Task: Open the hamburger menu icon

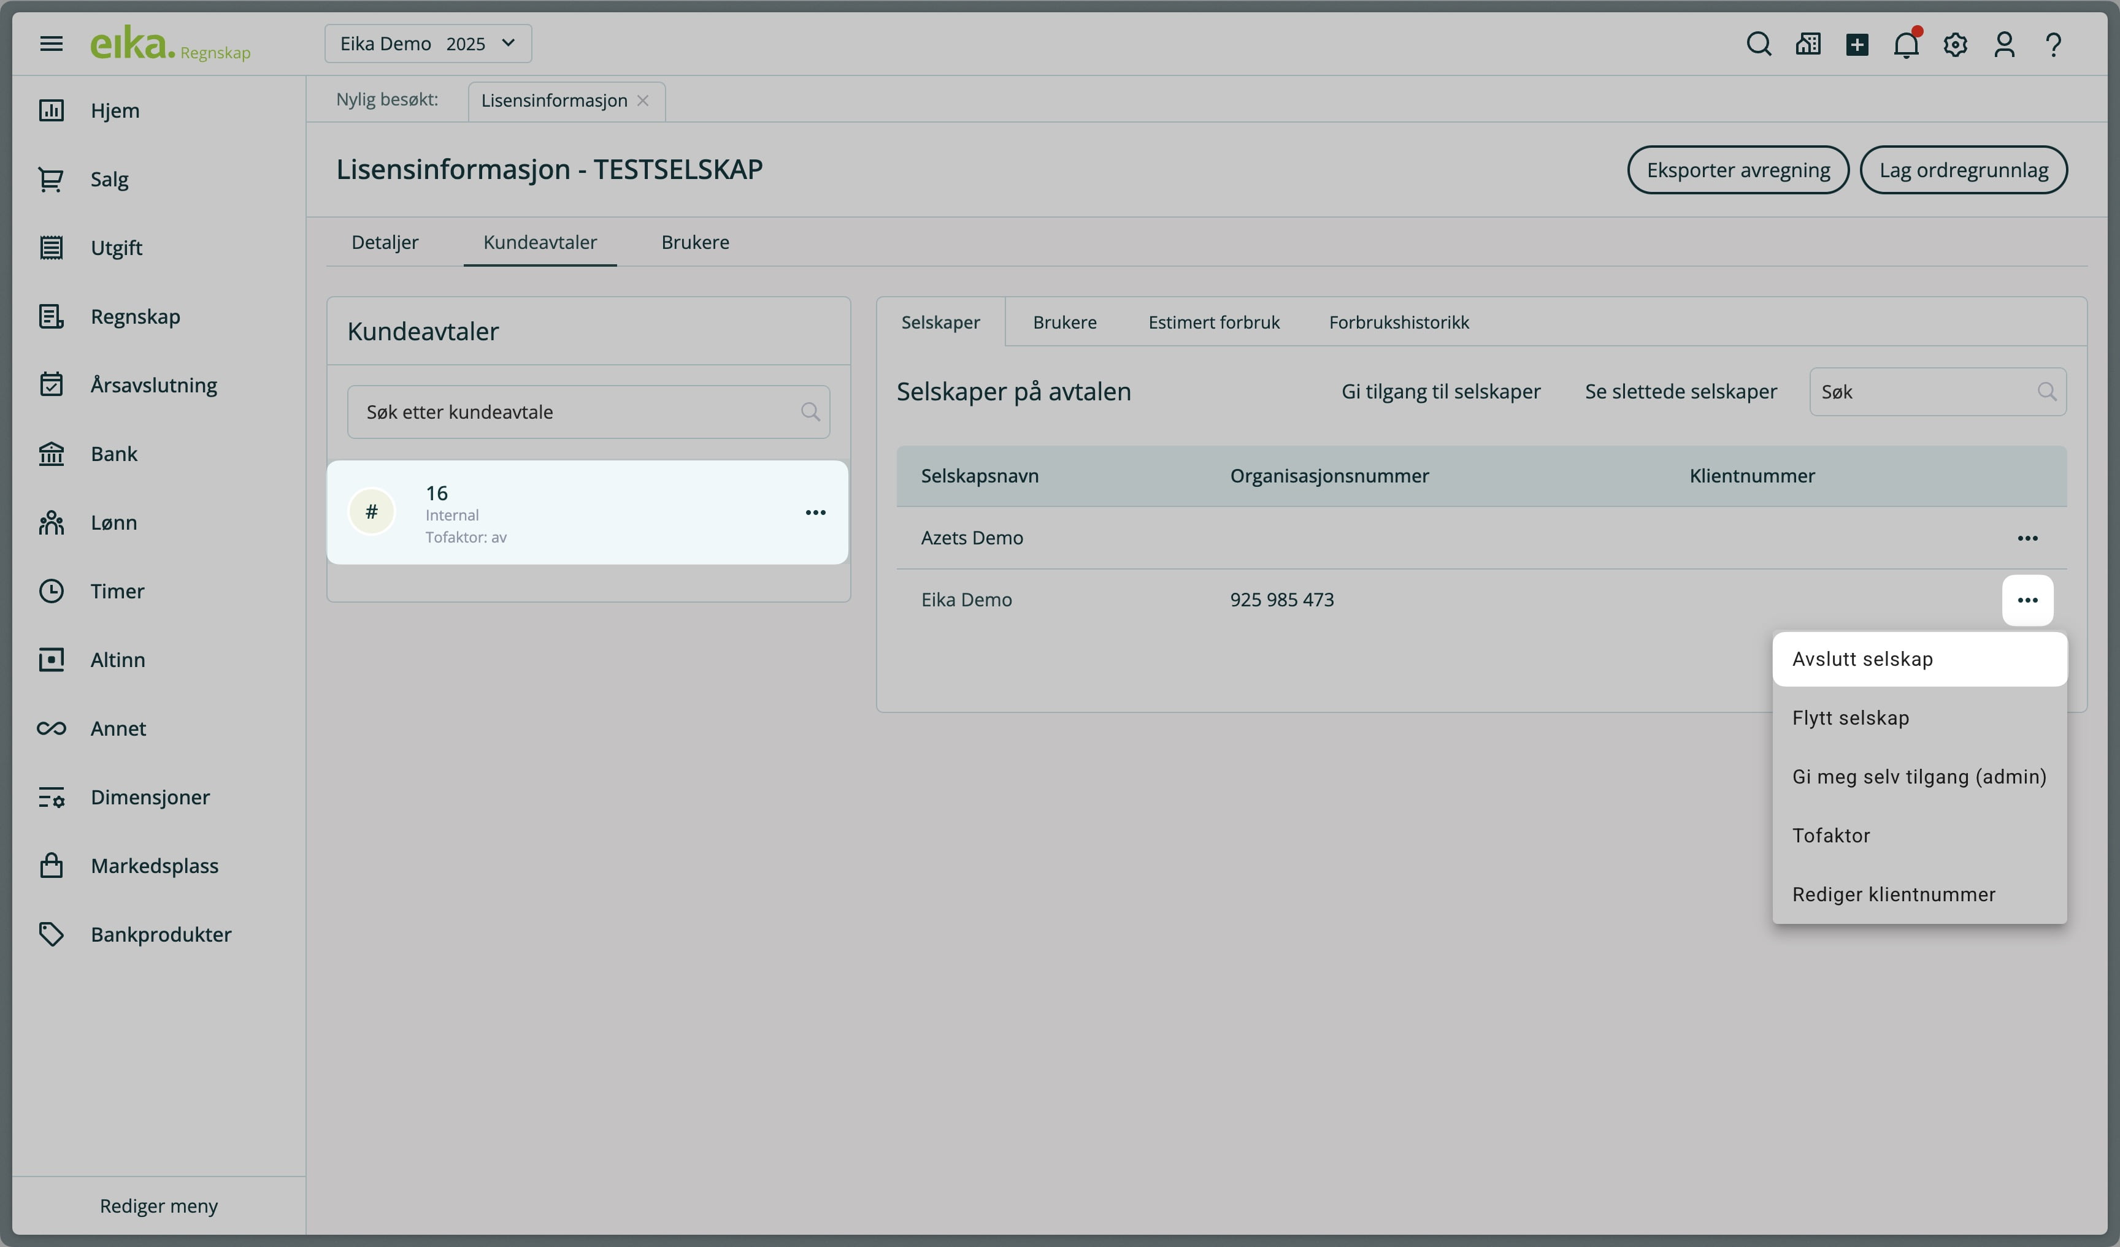Action: [x=52, y=44]
